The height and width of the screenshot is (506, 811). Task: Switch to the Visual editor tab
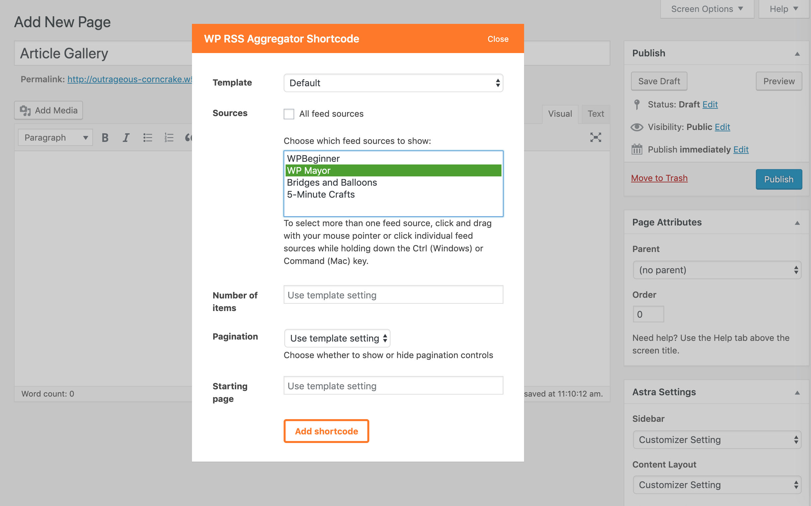point(560,114)
